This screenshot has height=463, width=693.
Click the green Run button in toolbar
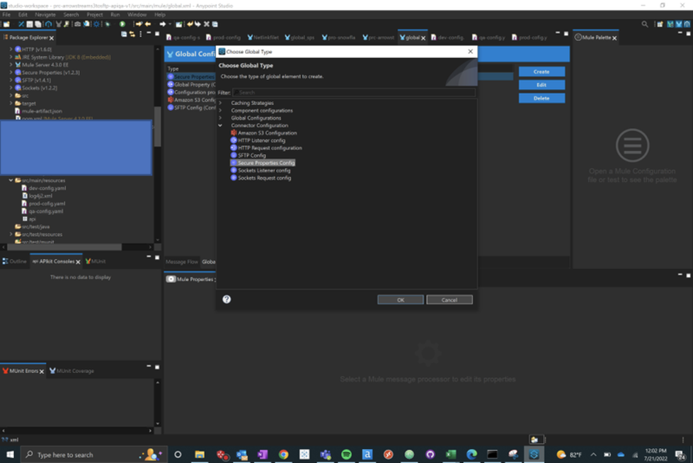pos(122,24)
